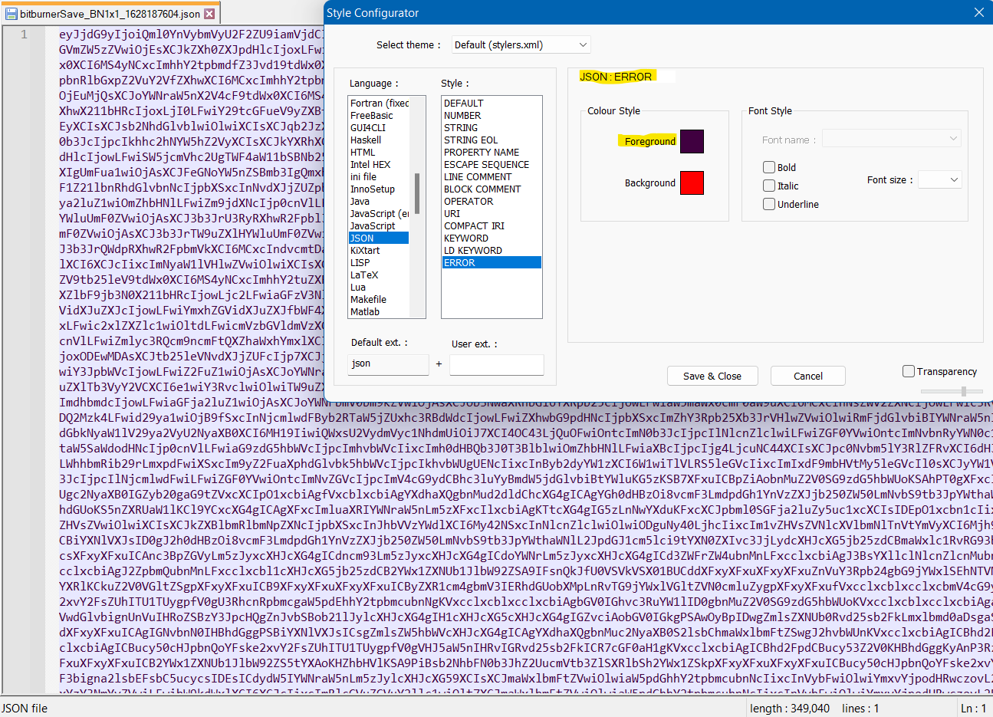Enable Underline font style
Image resolution: width=993 pixels, height=717 pixels.
coord(768,203)
